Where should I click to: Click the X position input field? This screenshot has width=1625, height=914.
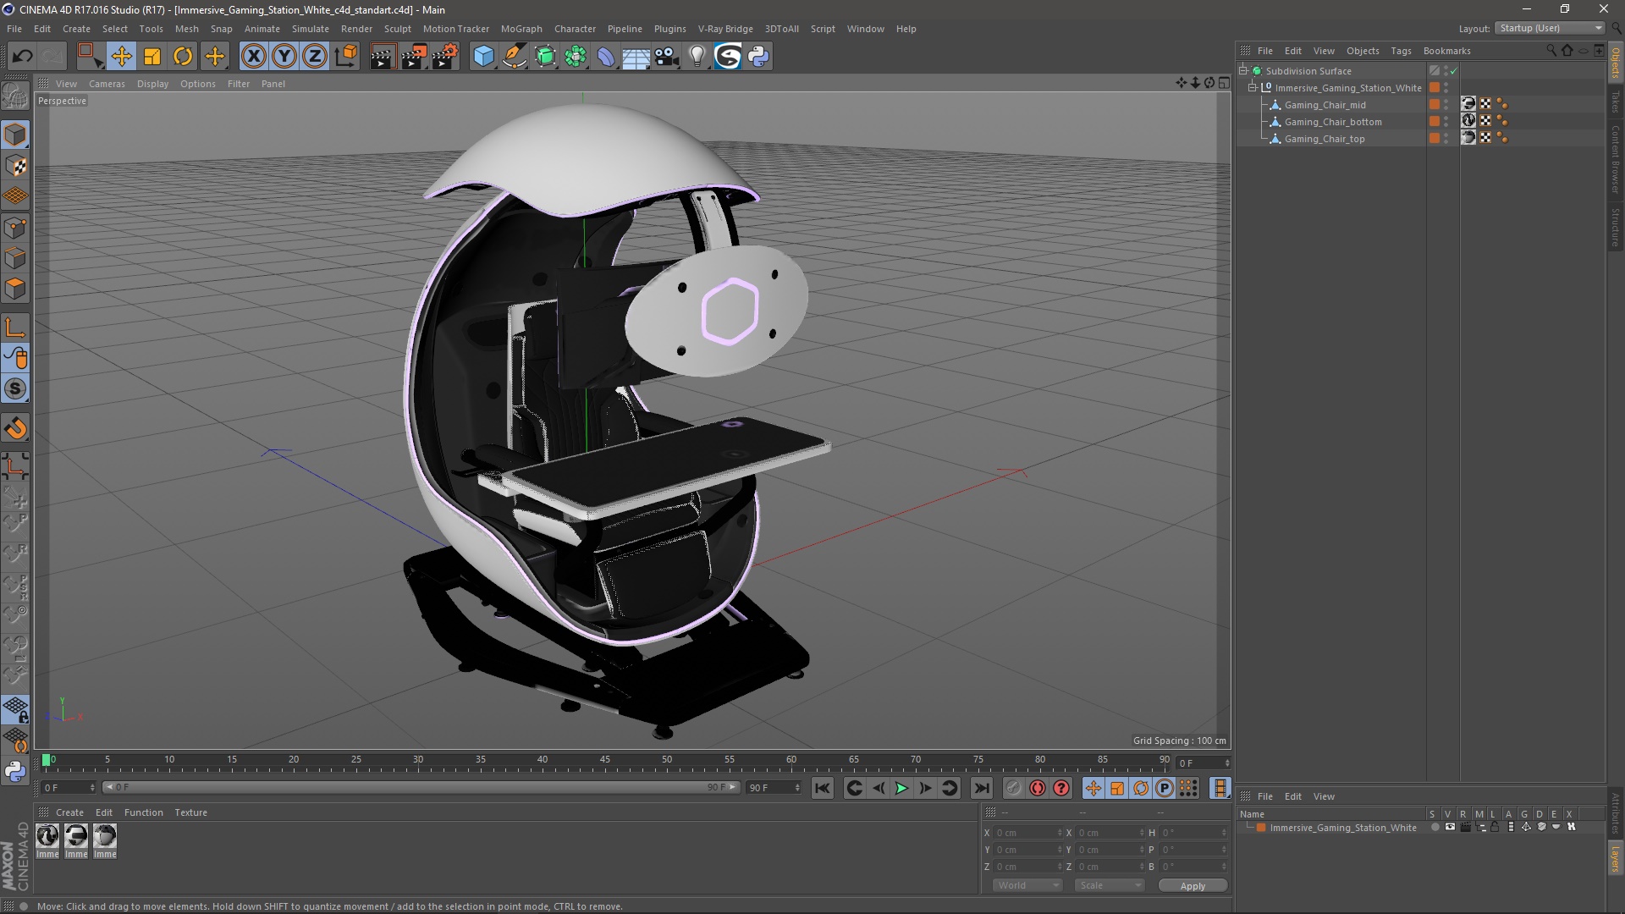point(1027,833)
